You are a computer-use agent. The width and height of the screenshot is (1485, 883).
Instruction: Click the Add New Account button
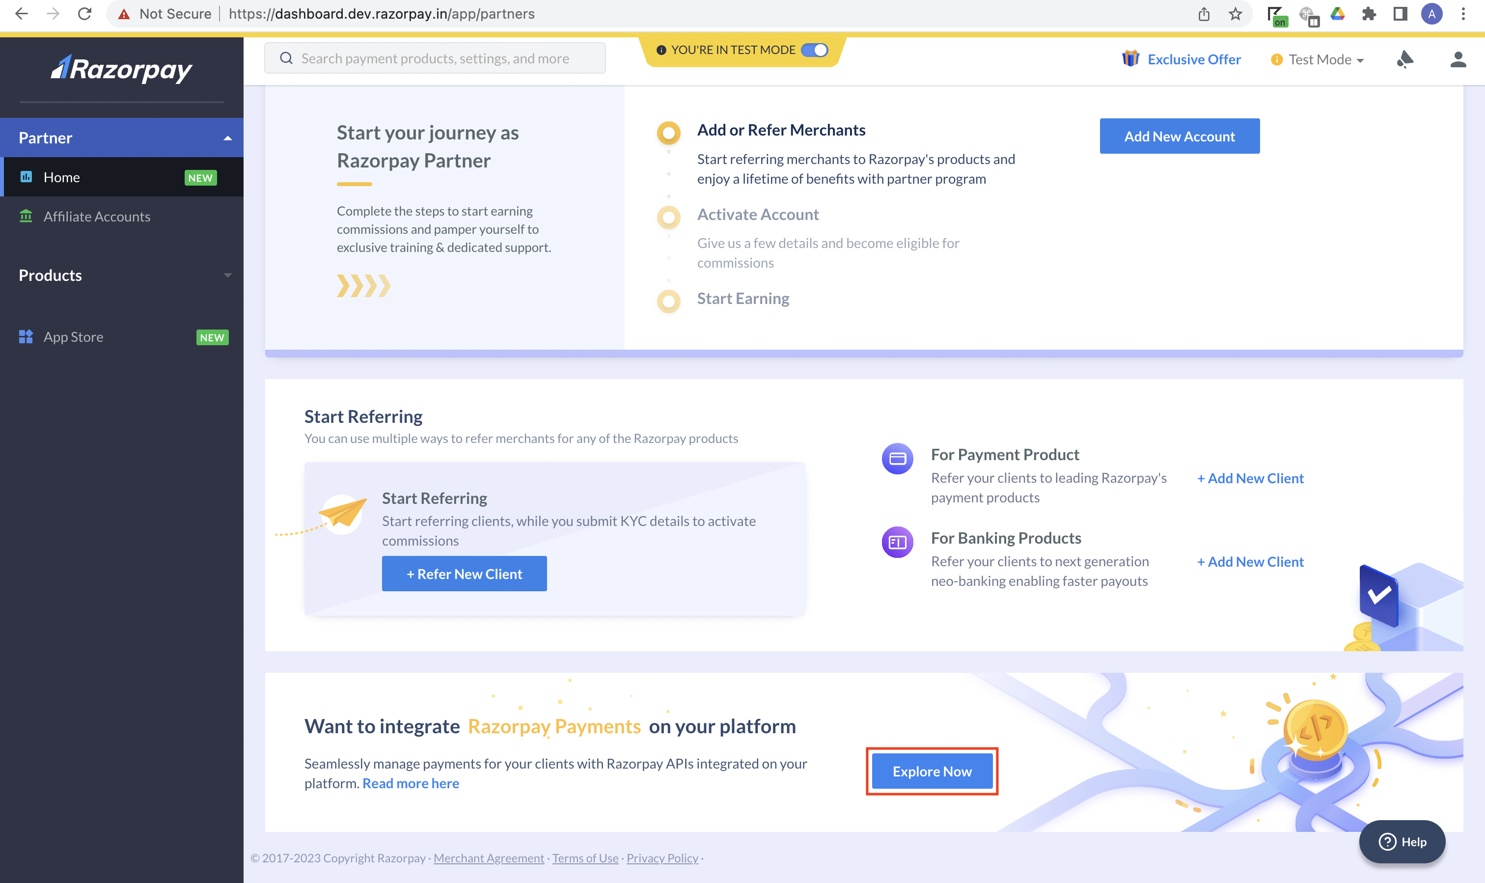pos(1179,136)
